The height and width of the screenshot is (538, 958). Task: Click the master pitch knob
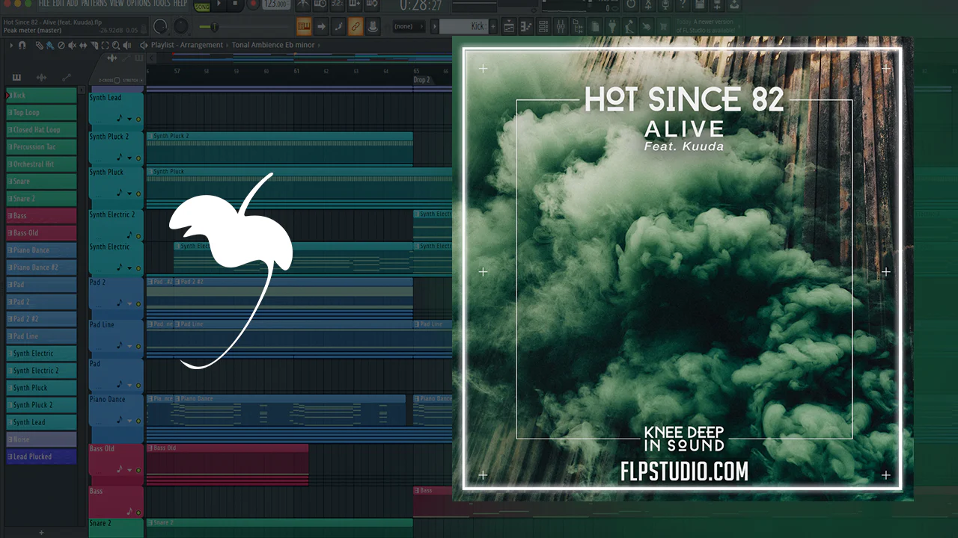click(x=181, y=27)
